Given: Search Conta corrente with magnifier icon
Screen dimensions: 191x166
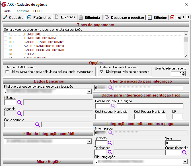Looking at the screenshot, I should pos(37,124).
